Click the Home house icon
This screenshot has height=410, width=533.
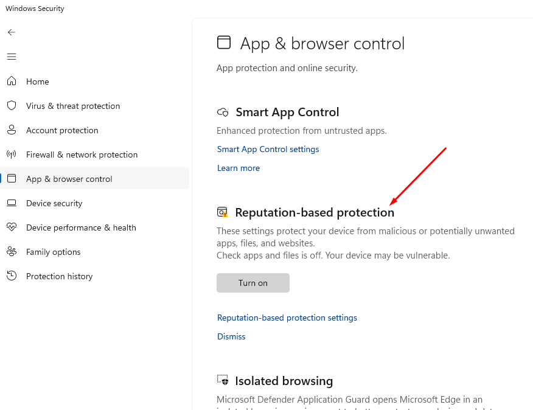pyautogui.click(x=12, y=82)
